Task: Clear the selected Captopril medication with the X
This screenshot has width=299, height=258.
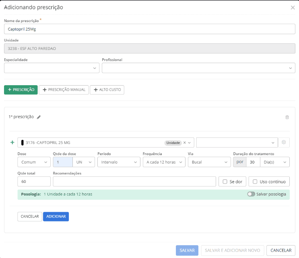Action: tap(185, 143)
